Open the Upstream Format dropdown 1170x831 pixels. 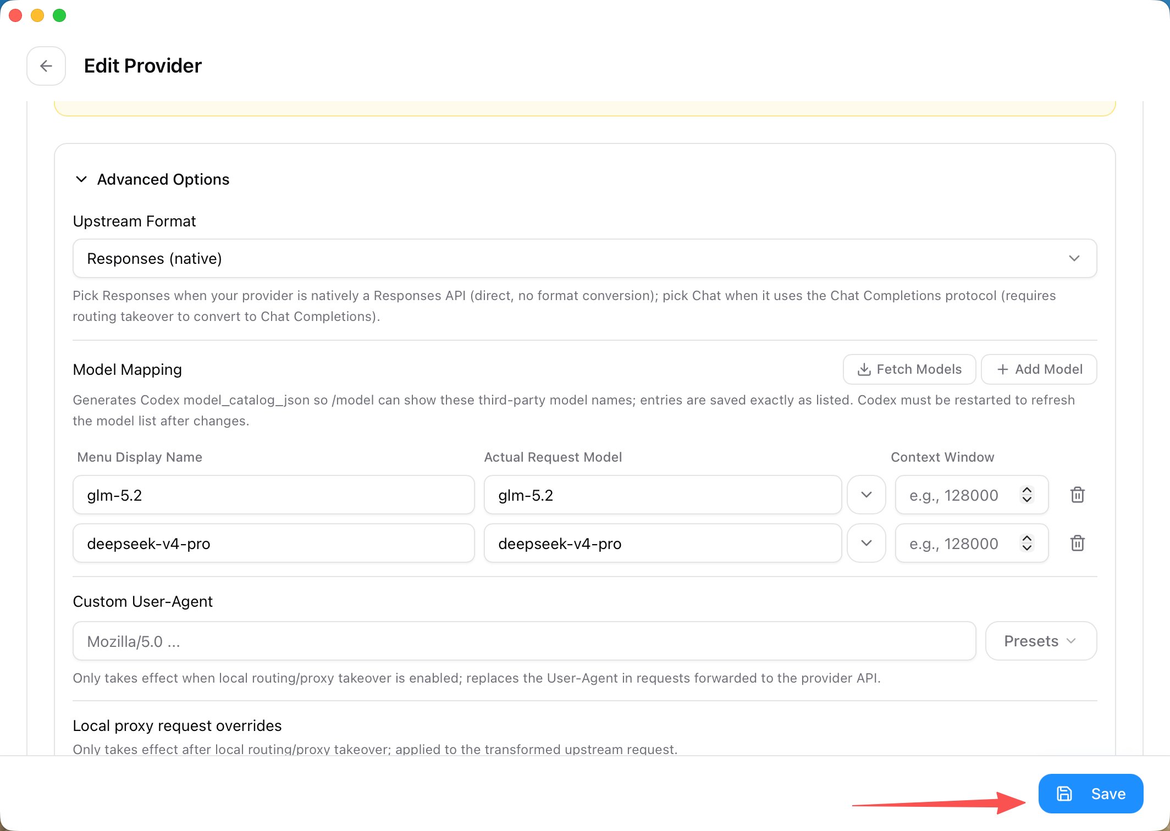coord(584,258)
